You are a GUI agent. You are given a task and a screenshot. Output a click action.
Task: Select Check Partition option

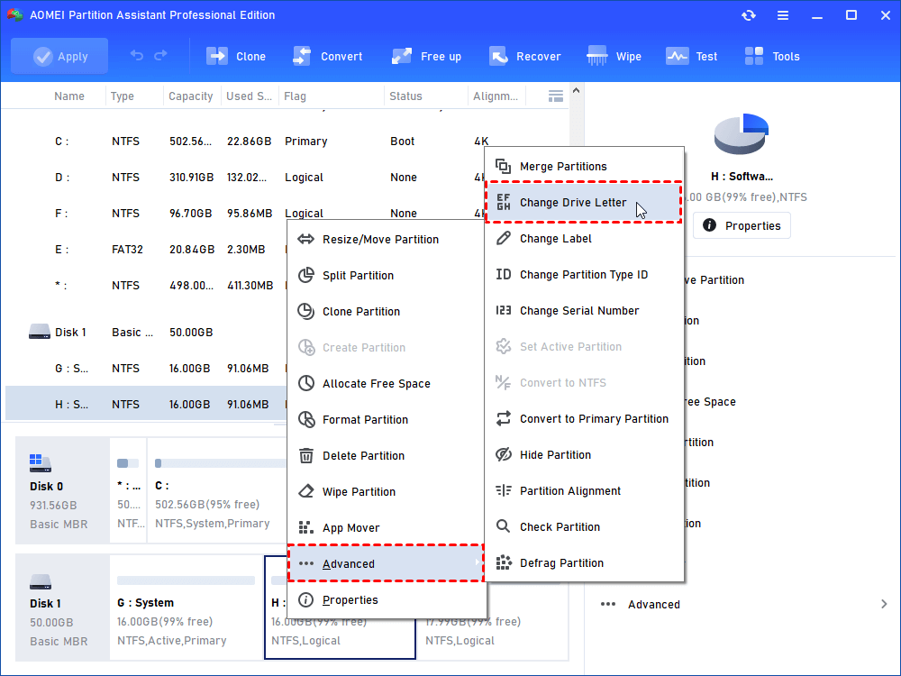click(585, 526)
